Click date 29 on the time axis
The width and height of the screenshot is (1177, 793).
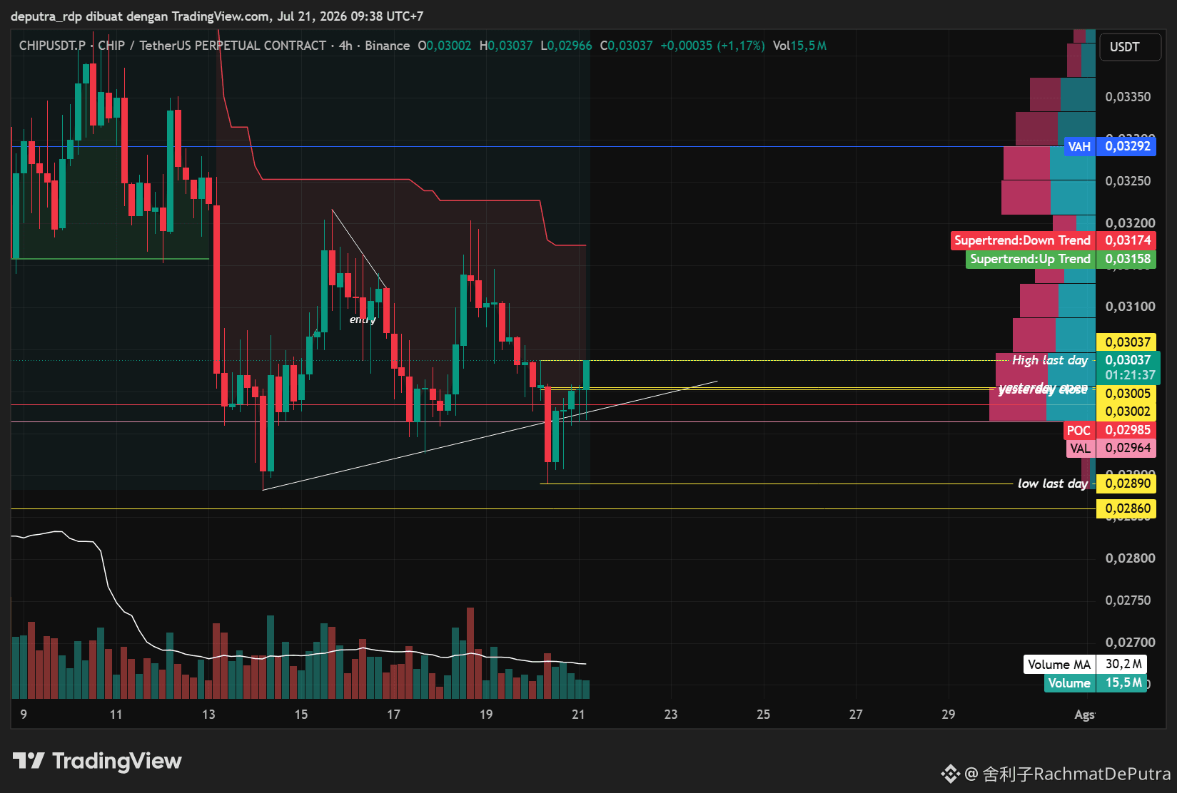948,715
